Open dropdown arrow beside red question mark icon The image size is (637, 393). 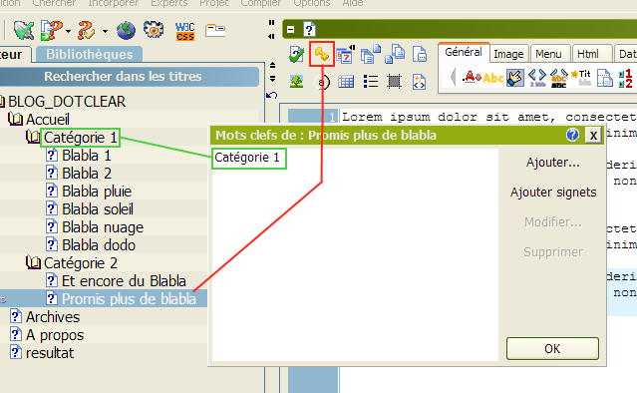[105, 31]
